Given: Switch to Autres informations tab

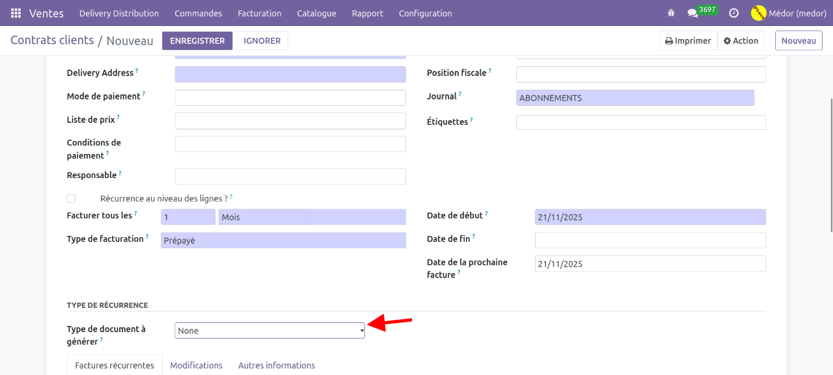Looking at the screenshot, I should [x=277, y=365].
